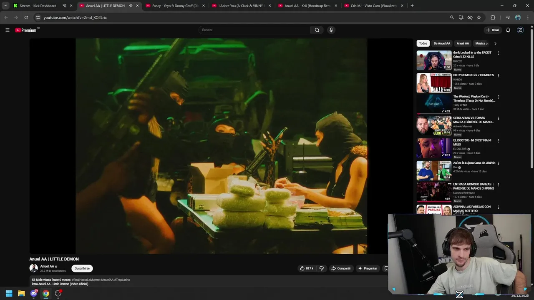Viewport: 534px width, 300px height.
Task: Open YouTube notifications bell
Action: [x=508, y=30]
